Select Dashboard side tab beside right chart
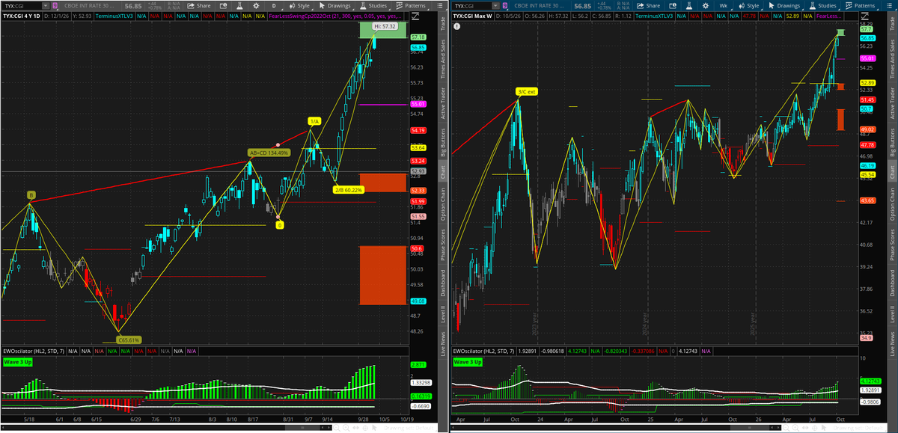The image size is (898, 433). click(x=891, y=284)
